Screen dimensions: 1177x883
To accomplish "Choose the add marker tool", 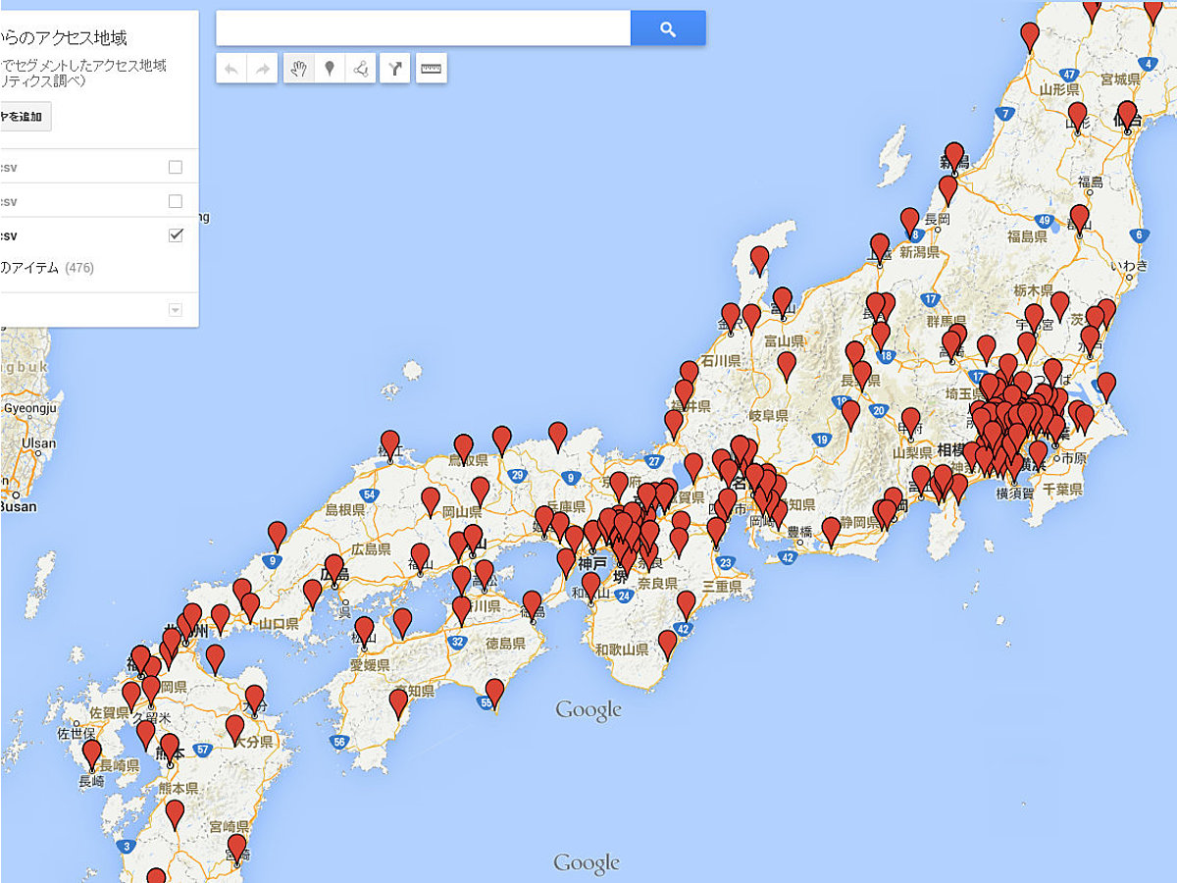I will 331,69.
